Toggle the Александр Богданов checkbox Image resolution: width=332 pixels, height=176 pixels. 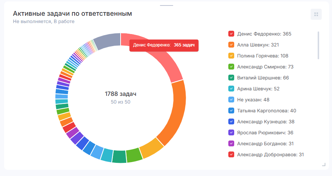pyautogui.click(x=231, y=144)
